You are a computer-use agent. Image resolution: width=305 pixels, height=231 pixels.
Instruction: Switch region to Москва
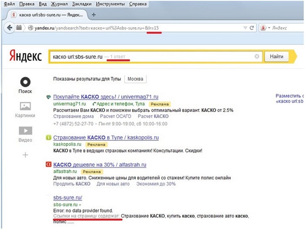135,79
